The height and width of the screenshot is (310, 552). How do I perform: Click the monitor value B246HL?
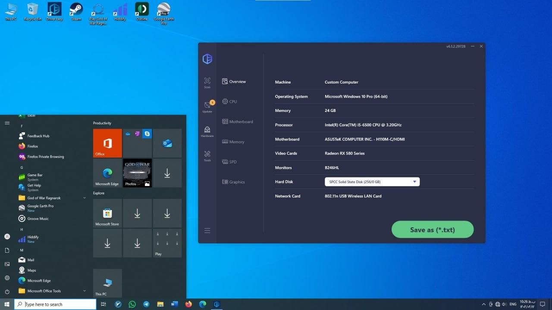point(332,167)
